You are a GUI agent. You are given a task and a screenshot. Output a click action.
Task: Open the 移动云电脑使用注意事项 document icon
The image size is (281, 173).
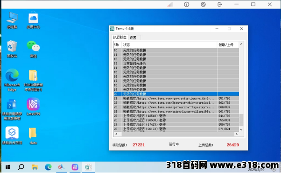pos(12,109)
